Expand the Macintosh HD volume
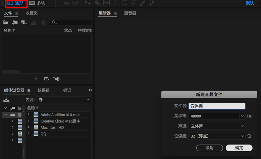The image size is (261, 159). 28,127
